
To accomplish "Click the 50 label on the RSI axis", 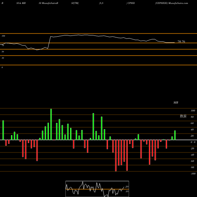I will click(3, 52).
